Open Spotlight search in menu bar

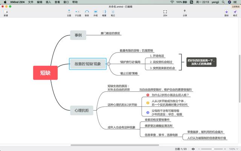click(x=223, y=2)
